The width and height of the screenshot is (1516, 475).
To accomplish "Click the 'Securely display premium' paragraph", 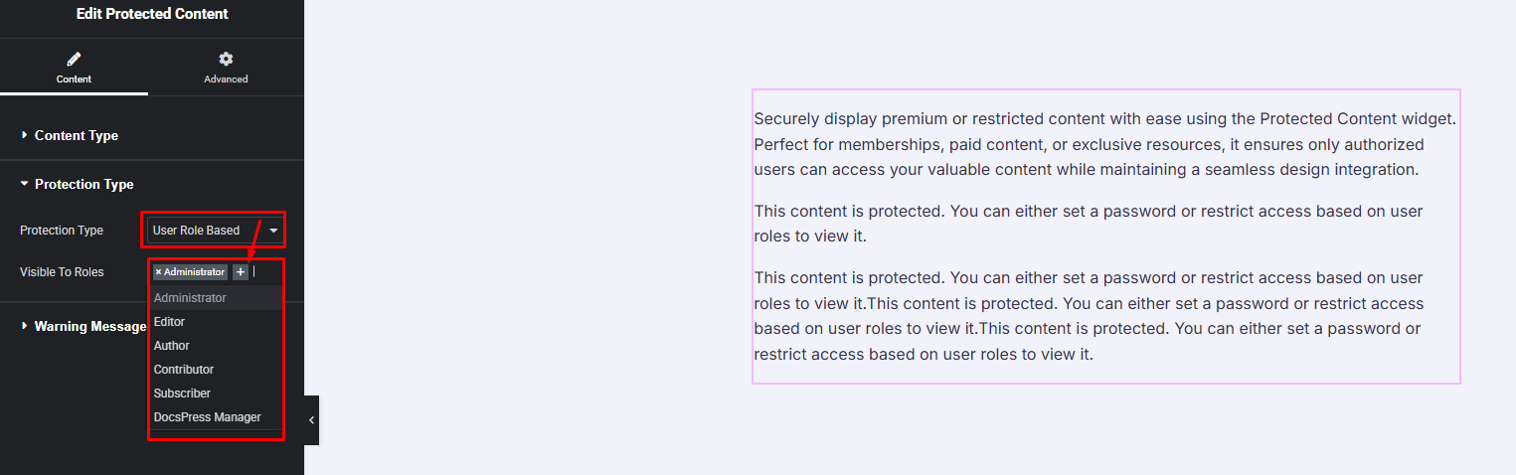I will (x=1104, y=144).
